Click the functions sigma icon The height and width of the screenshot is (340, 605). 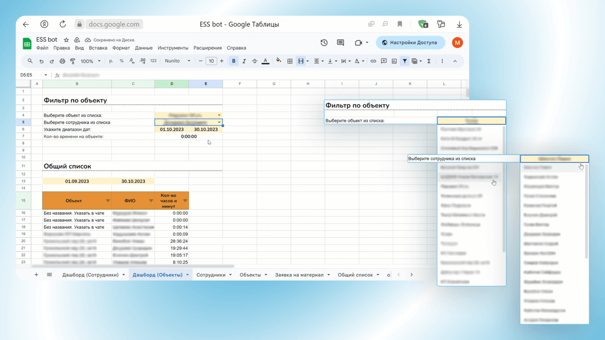pyautogui.click(x=429, y=61)
